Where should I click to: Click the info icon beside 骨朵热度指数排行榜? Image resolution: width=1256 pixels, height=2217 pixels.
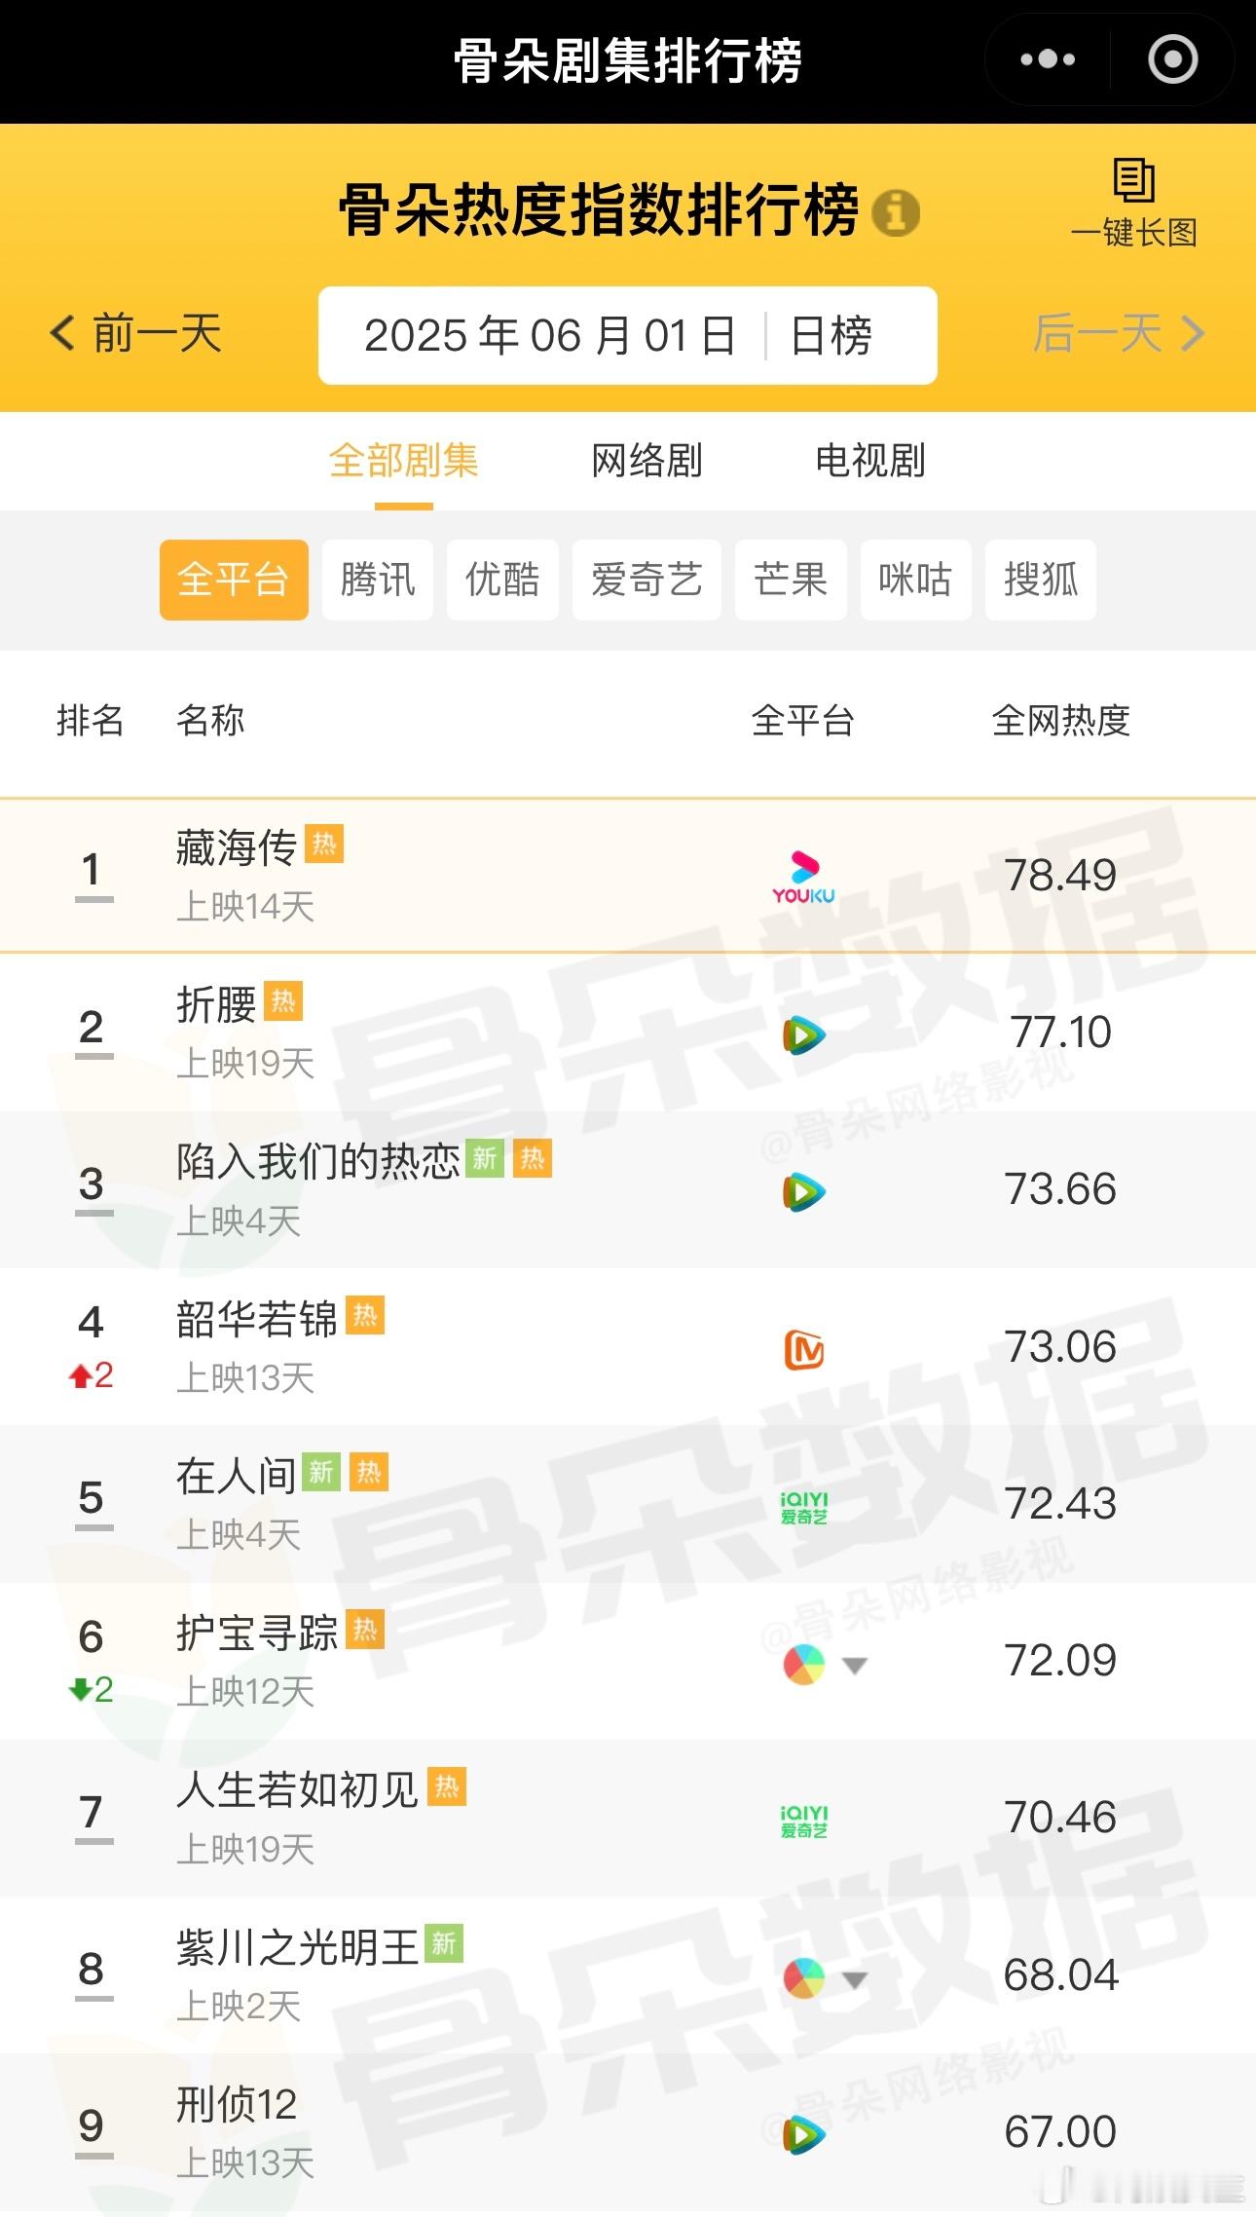pyautogui.click(x=896, y=211)
